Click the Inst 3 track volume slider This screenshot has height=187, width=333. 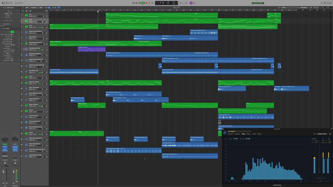[41, 27]
